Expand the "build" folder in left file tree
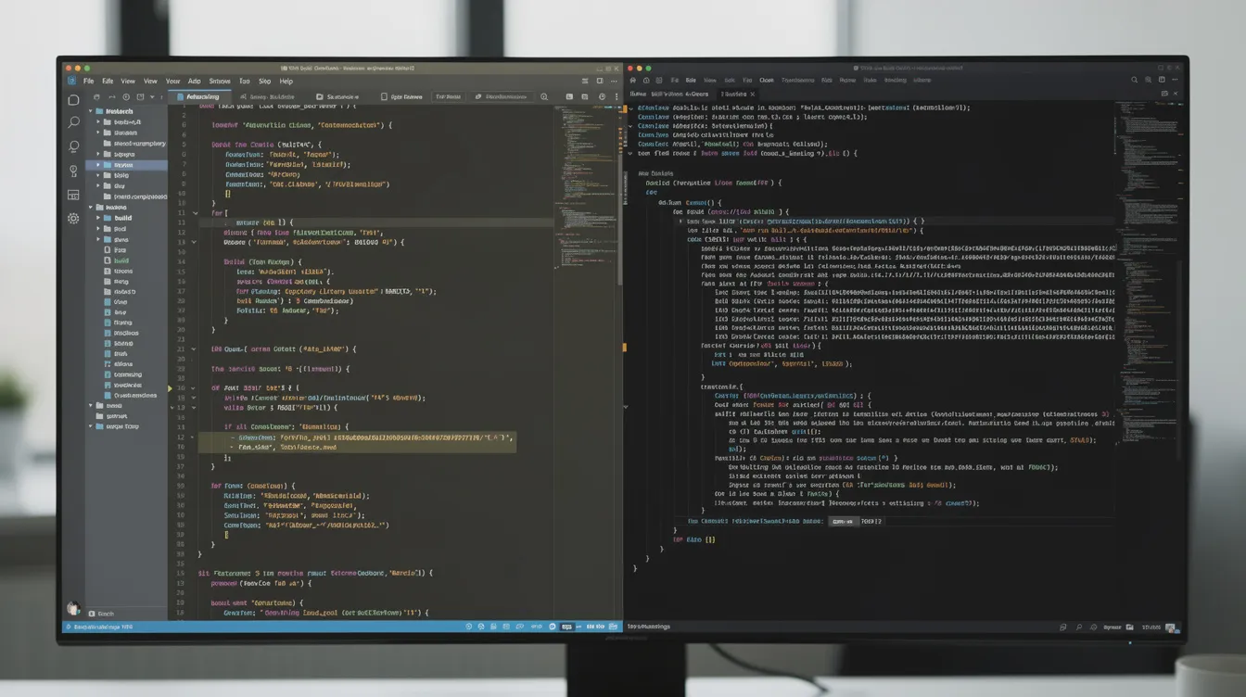Screen dimensions: 1246x697 98,218
